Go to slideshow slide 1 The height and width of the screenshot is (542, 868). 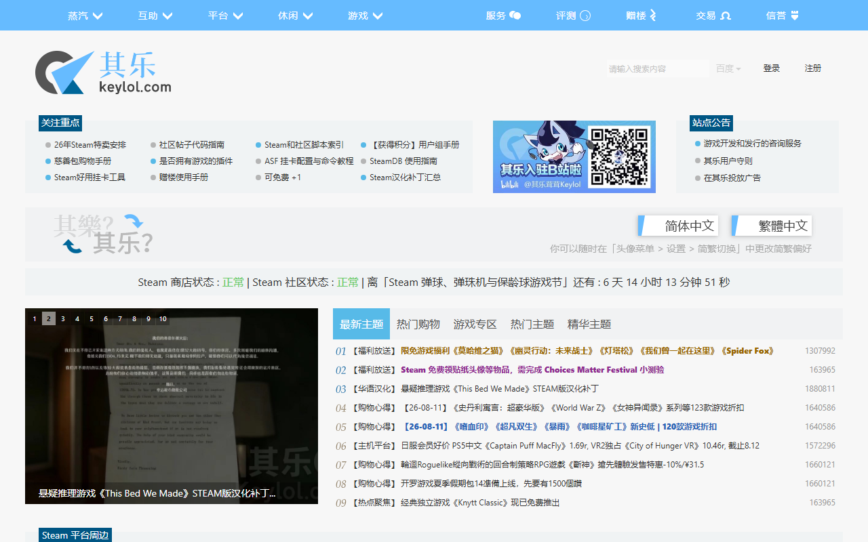tap(35, 318)
